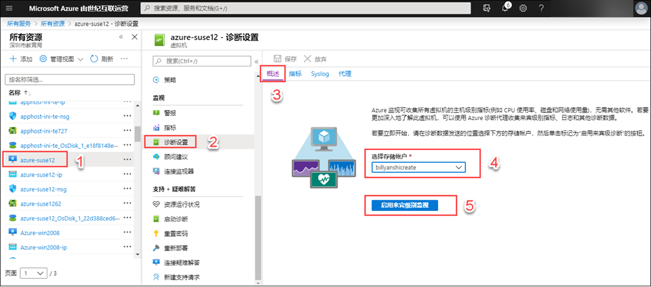Viewport: 651px width, 287px height.
Task: Open Azure-win2008-ip resource
Action: point(43,248)
